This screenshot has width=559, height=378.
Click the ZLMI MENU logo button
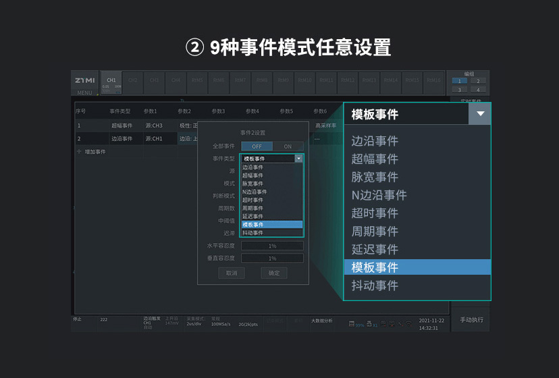tap(85, 84)
